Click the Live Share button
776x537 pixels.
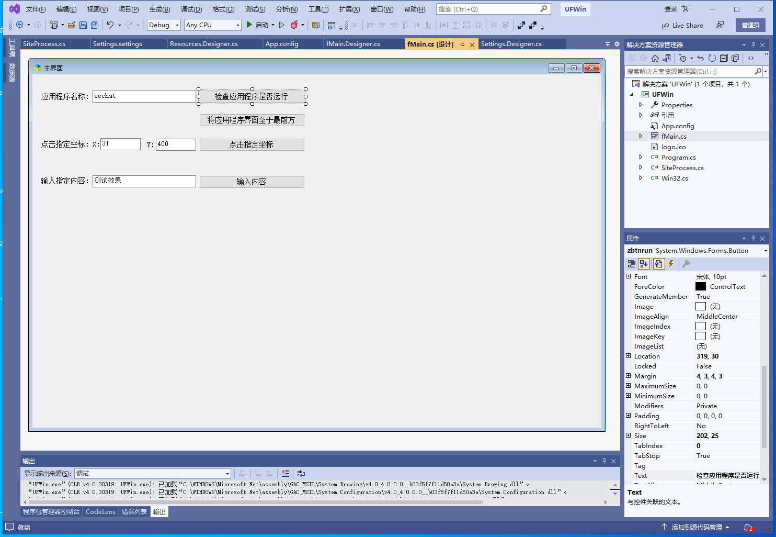(x=682, y=25)
